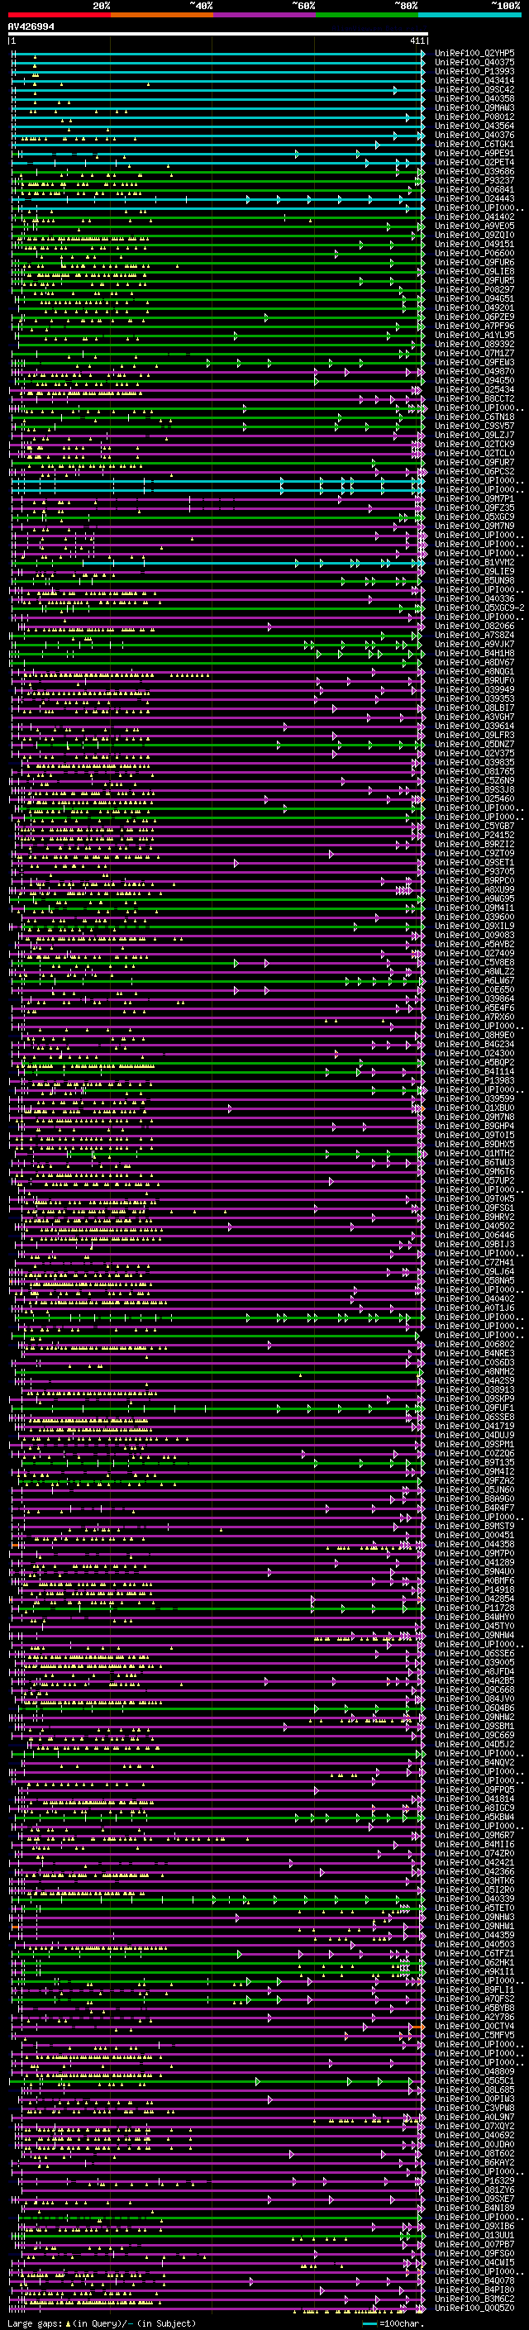This screenshot has width=529, height=2330.
Task: Click hit label UniRef100_Q25460
Action: tap(474, 798)
